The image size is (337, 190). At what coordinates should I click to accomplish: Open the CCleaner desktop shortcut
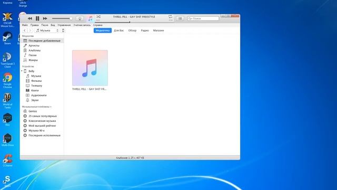(7, 160)
